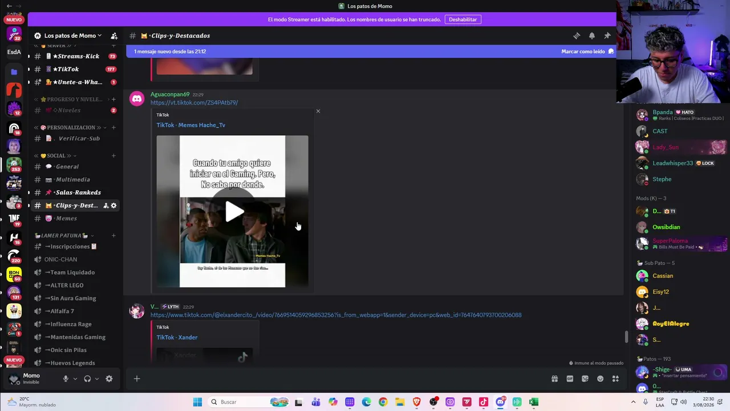Open Chrome from the taskbar
This screenshot has height=411, width=730.
[x=383, y=402]
